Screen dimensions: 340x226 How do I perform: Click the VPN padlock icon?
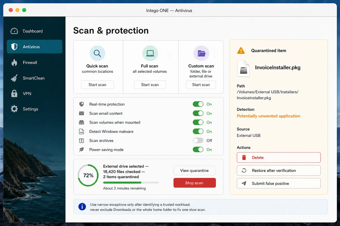coord(14,94)
